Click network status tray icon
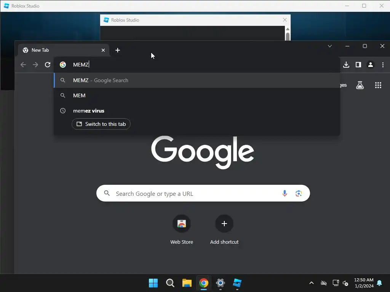This screenshot has width=390, height=292. click(336, 283)
